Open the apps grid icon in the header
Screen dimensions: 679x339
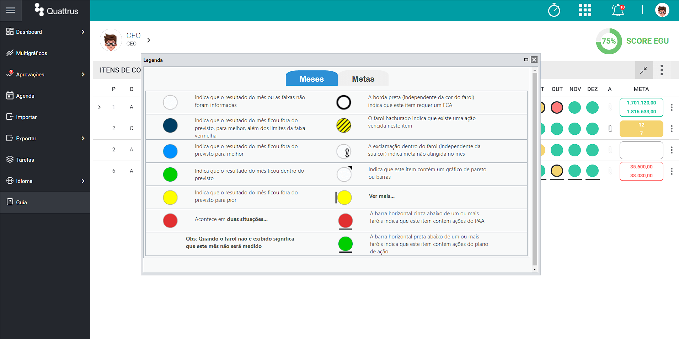coord(585,10)
